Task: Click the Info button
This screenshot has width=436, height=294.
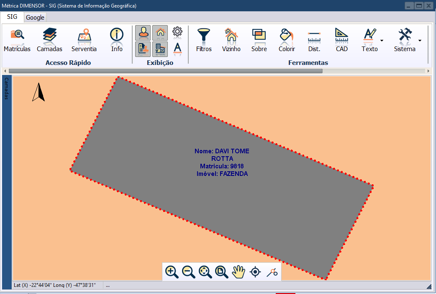Action: click(117, 40)
